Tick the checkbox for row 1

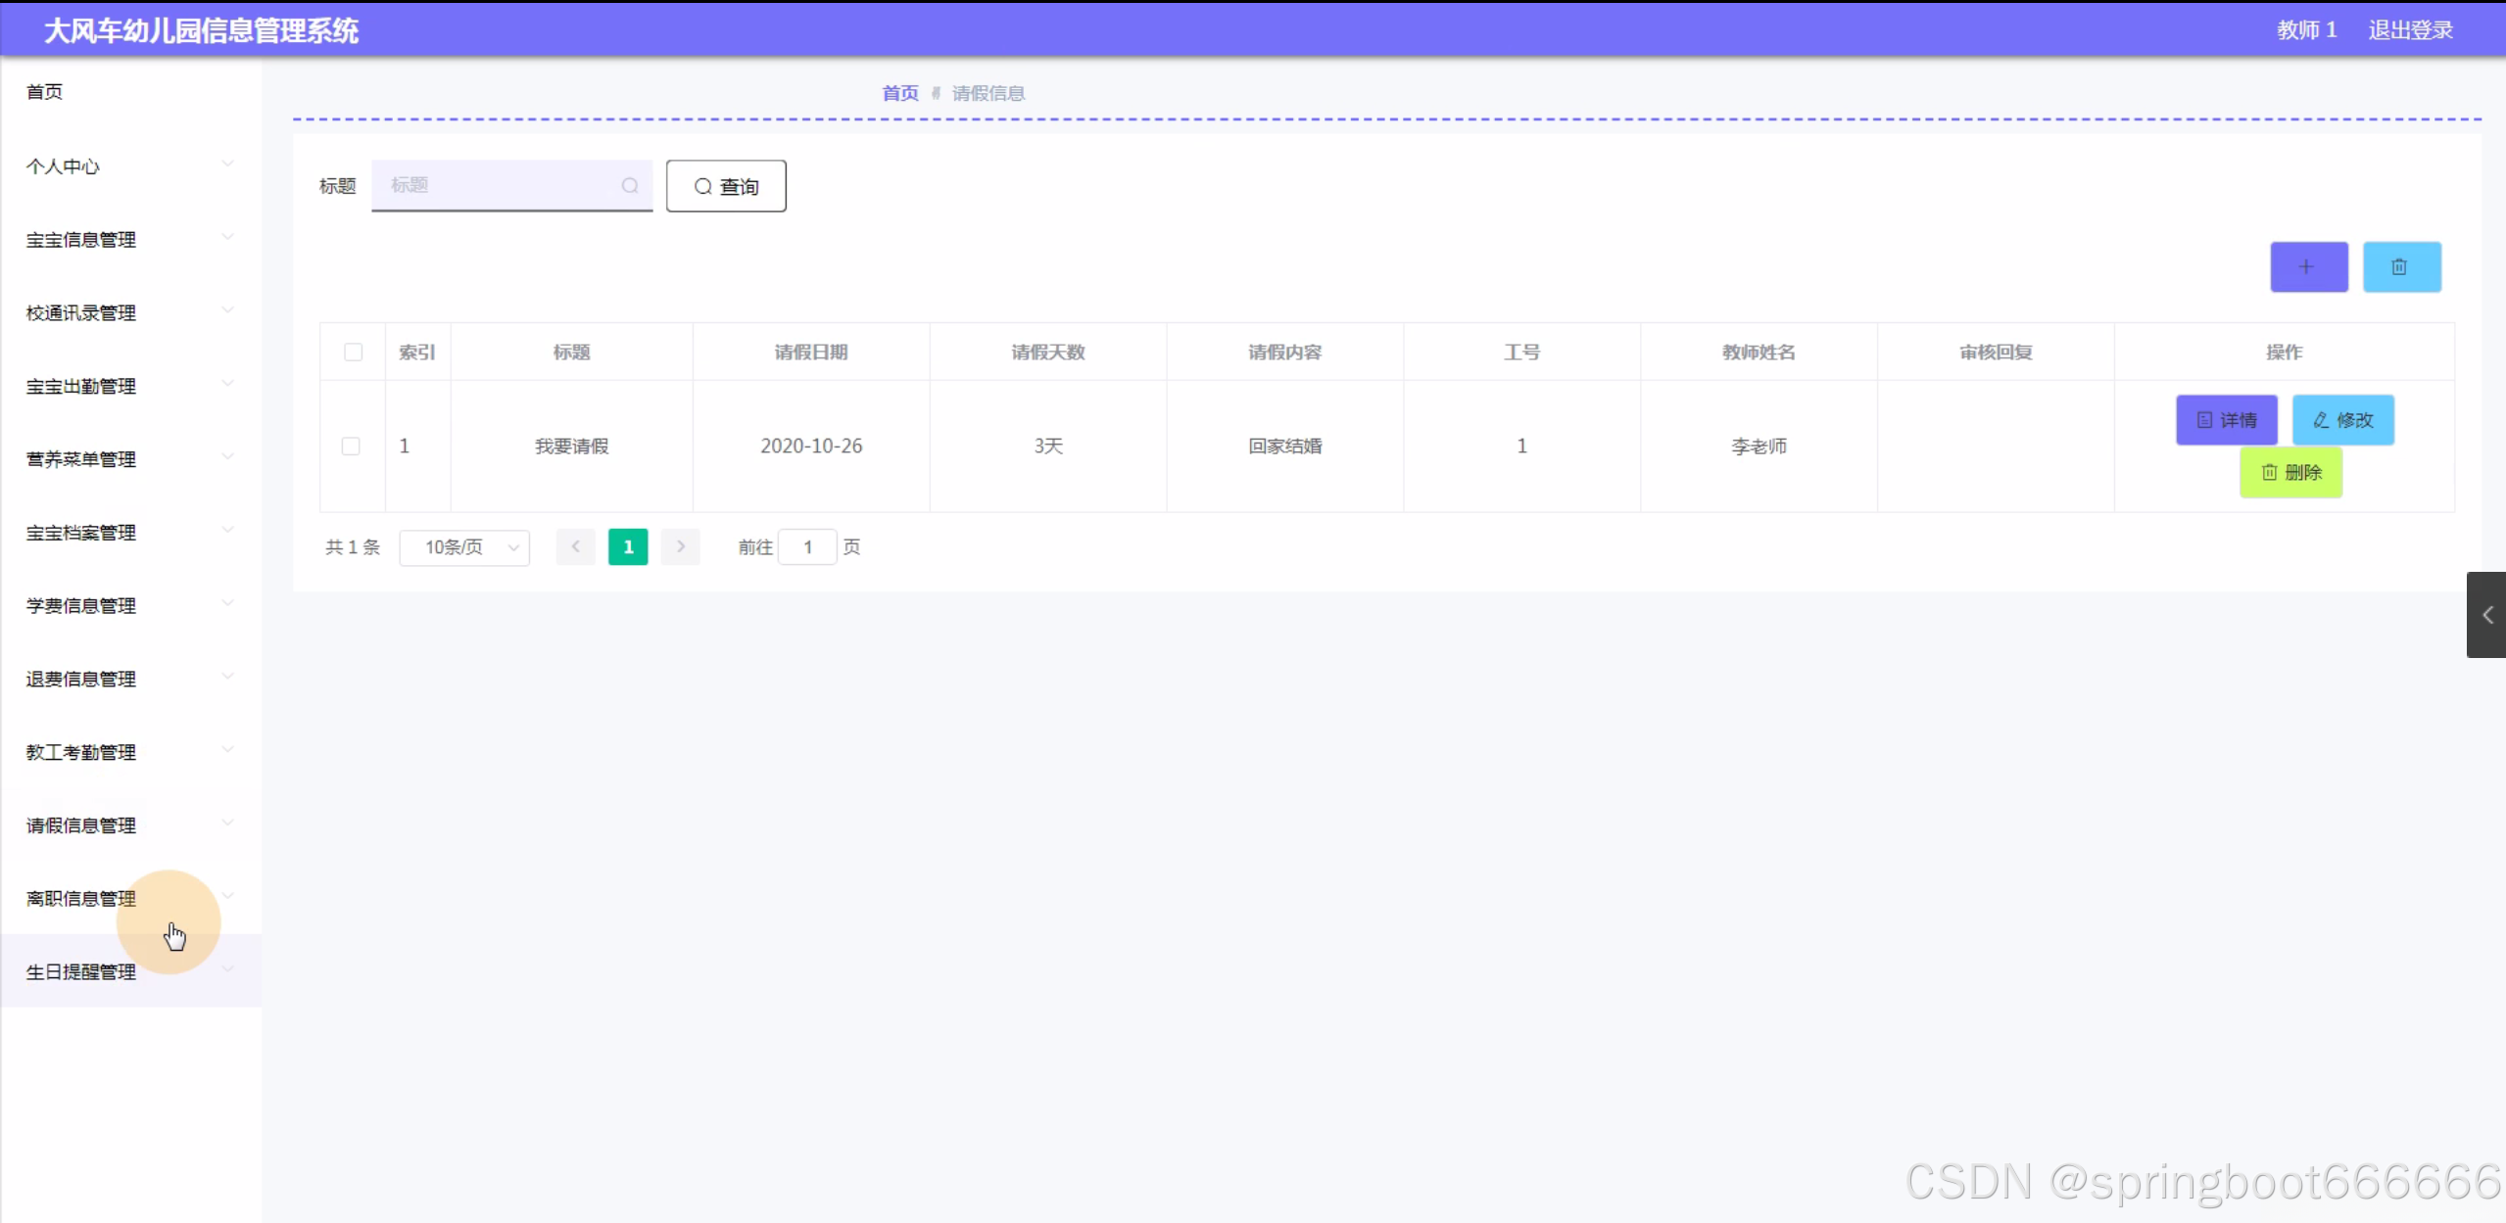tap(351, 446)
